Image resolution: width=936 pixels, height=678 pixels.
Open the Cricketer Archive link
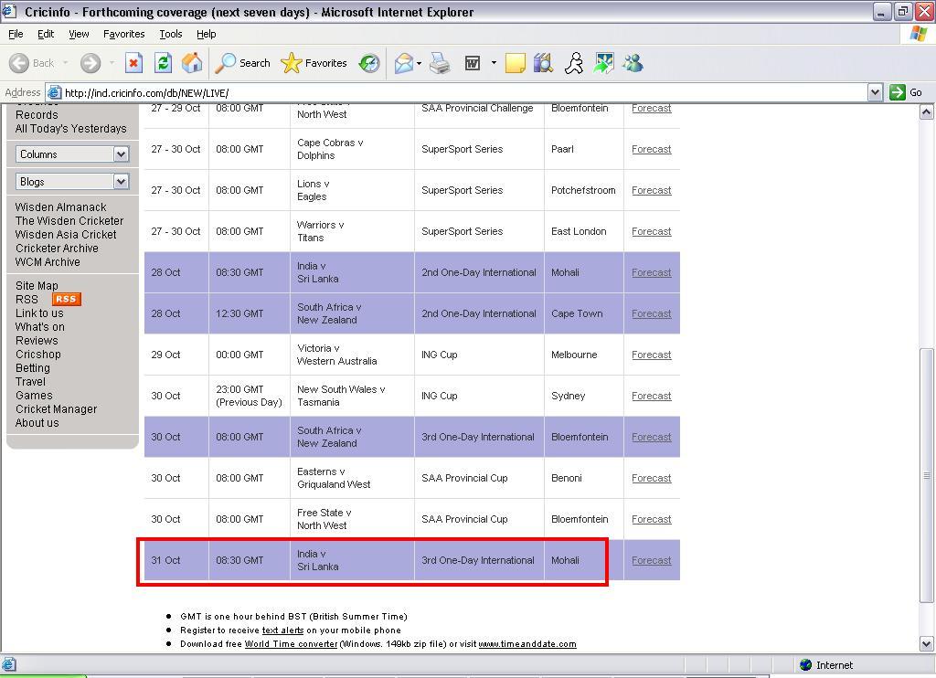(x=57, y=249)
